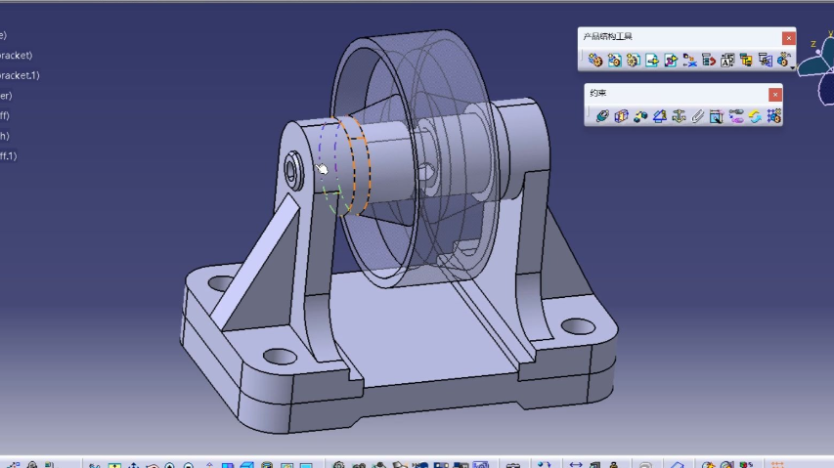This screenshot has width=834, height=468.
Task: Select the Component tool in 产品结构工具
Action: 595,60
